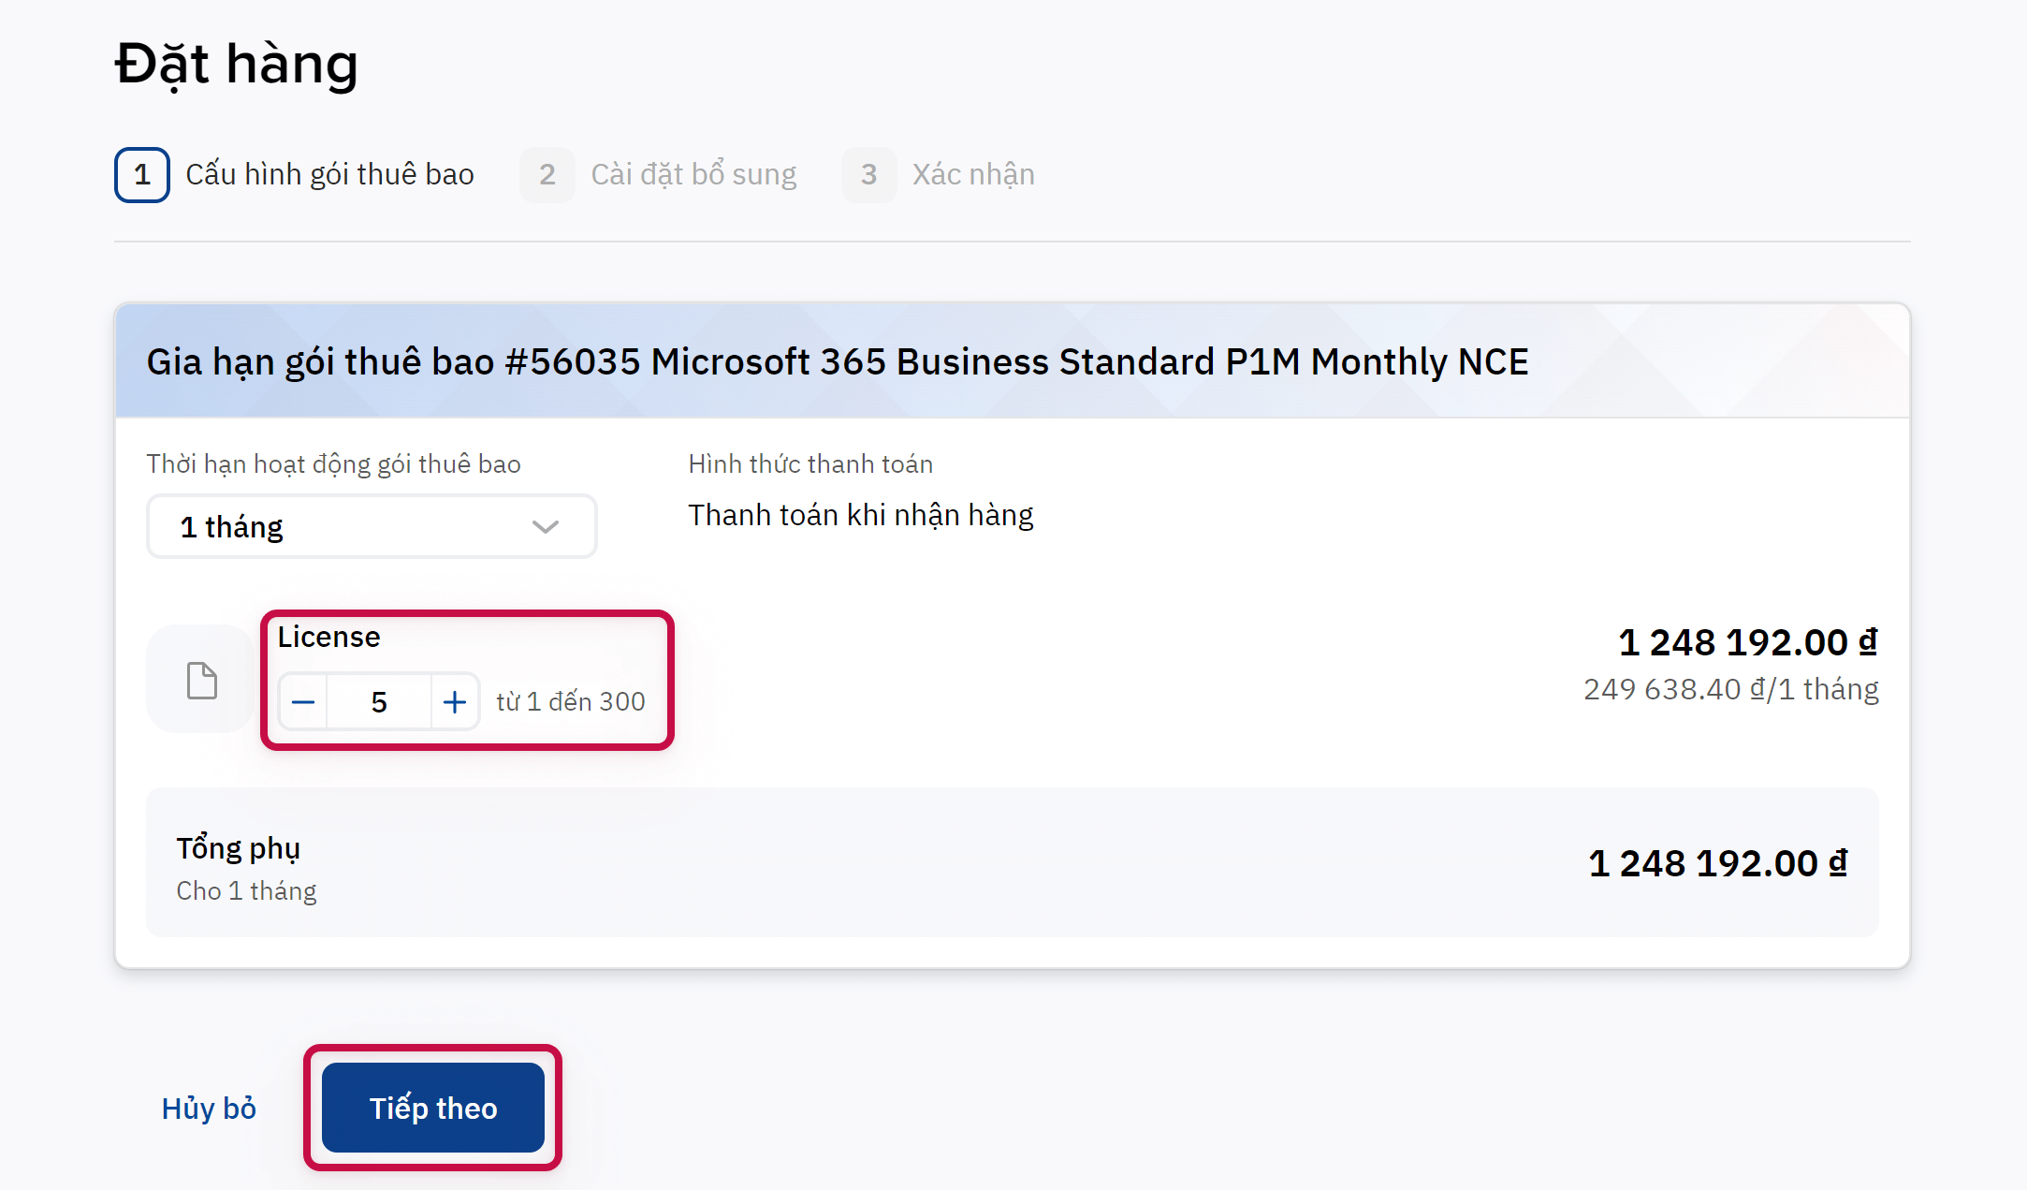This screenshot has height=1190, width=2027.
Task: Go to 'Cấu hình gói thuê bao' step
Action: tap(329, 175)
